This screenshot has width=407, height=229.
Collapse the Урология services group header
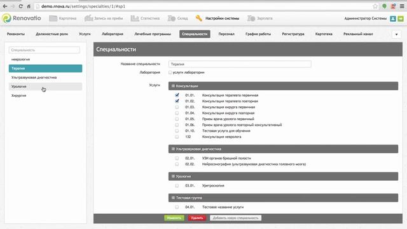[283, 176]
